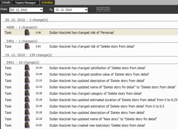Click avatar beside 'changed category' entry
The height and width of the screenshot is (129, 178).
[x=27, y=93]
